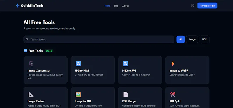Click 'Combine multiple PDFs into one' text

click(139, 106)
